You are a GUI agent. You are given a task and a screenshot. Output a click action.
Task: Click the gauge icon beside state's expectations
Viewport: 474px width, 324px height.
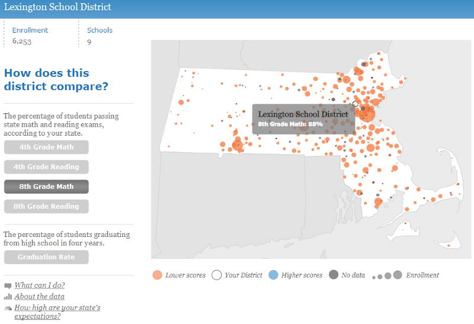point(8,308)
